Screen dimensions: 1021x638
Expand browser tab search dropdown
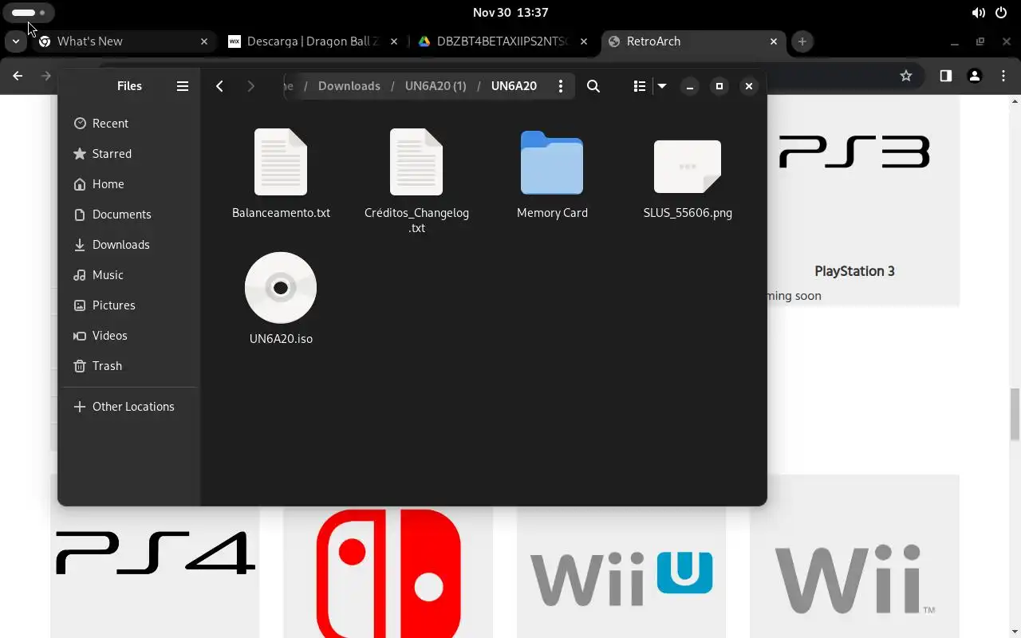15,41
